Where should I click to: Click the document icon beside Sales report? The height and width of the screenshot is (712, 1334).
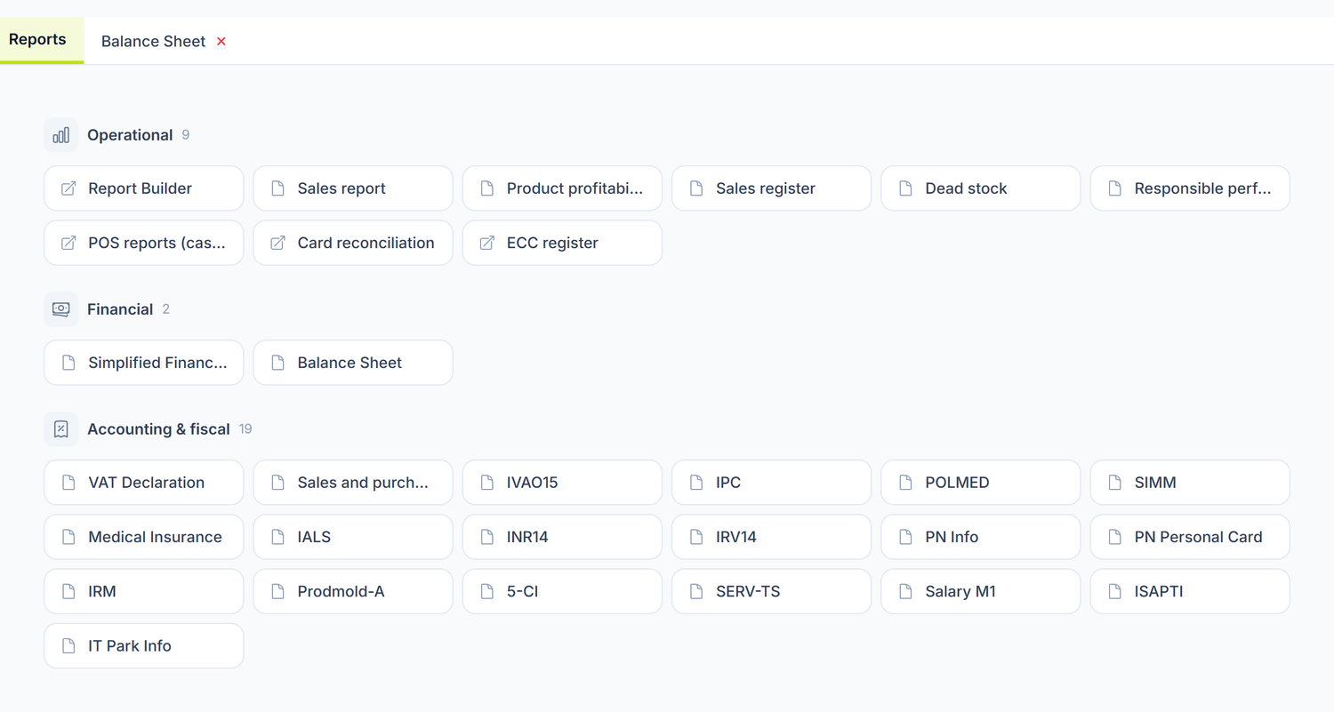click(277, 188)
